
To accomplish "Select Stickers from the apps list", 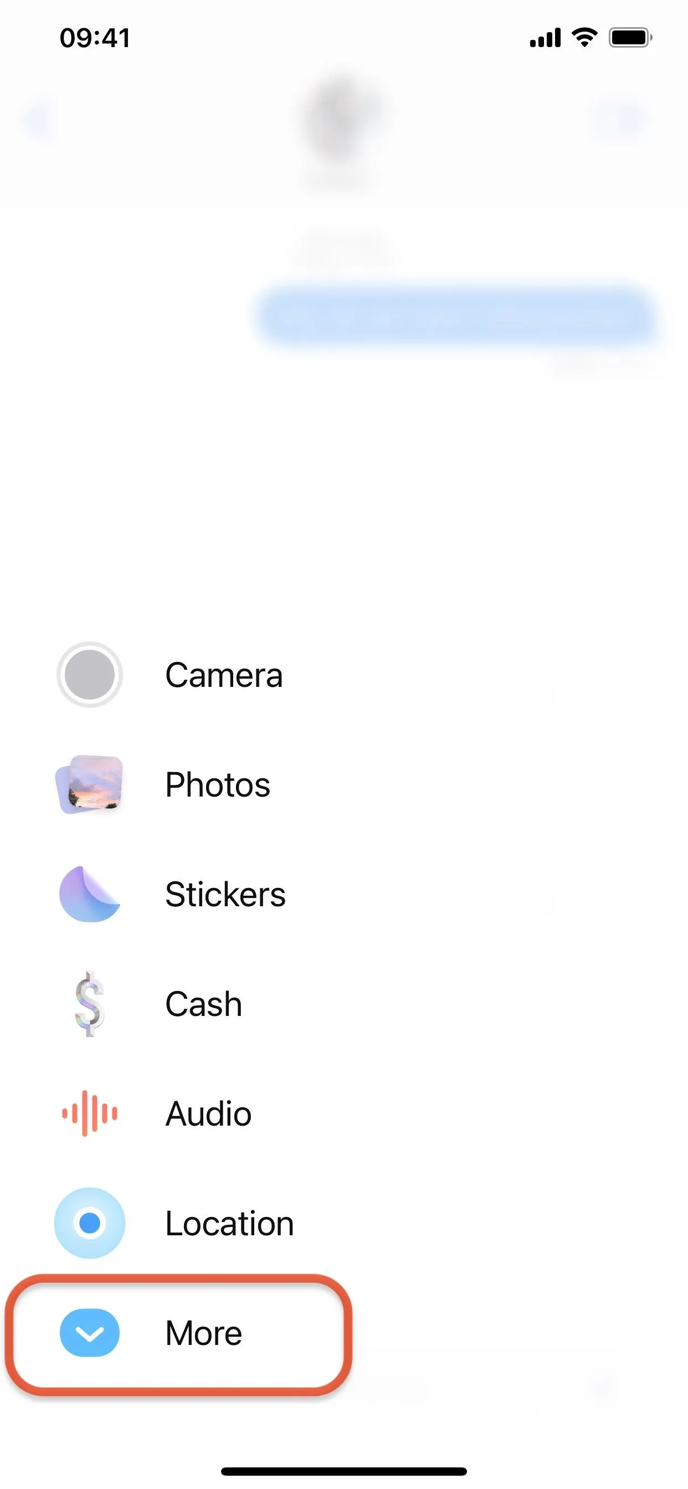I will coord(225,894).
